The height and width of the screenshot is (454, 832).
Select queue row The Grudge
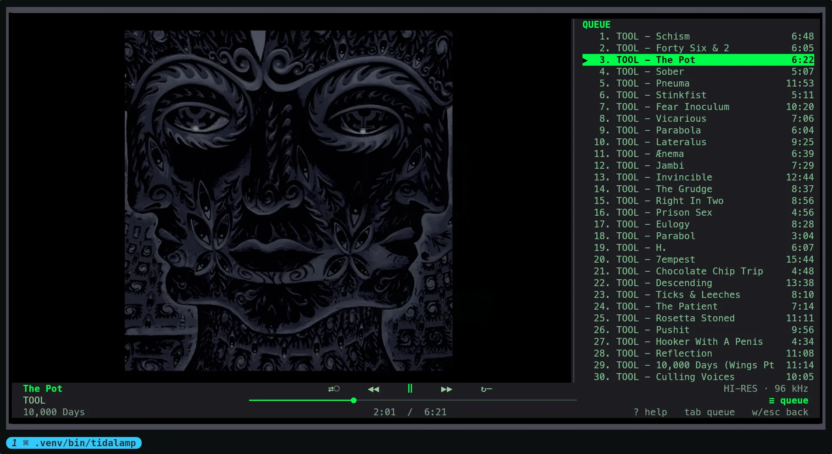tap(698, 189)
